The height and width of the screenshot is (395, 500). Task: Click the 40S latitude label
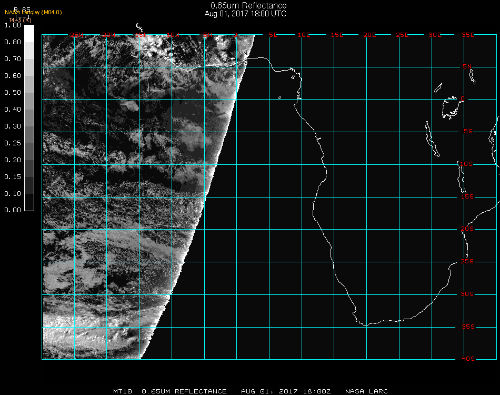coord(468,359)
